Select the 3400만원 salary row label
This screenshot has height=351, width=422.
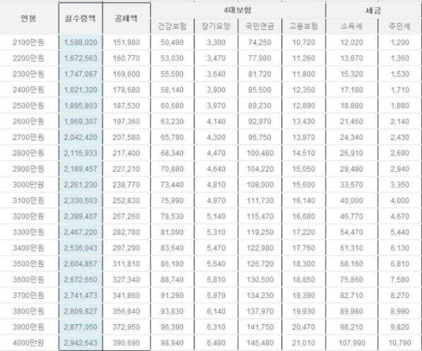pyautogui.click(x=28, y=248)
